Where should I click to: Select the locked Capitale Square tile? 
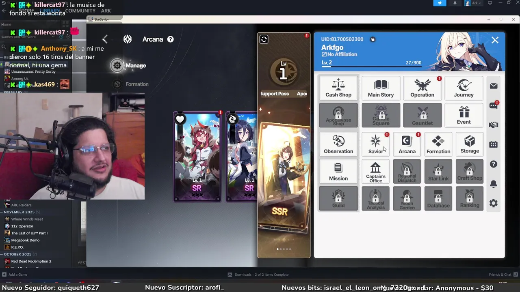coord(381,115)
